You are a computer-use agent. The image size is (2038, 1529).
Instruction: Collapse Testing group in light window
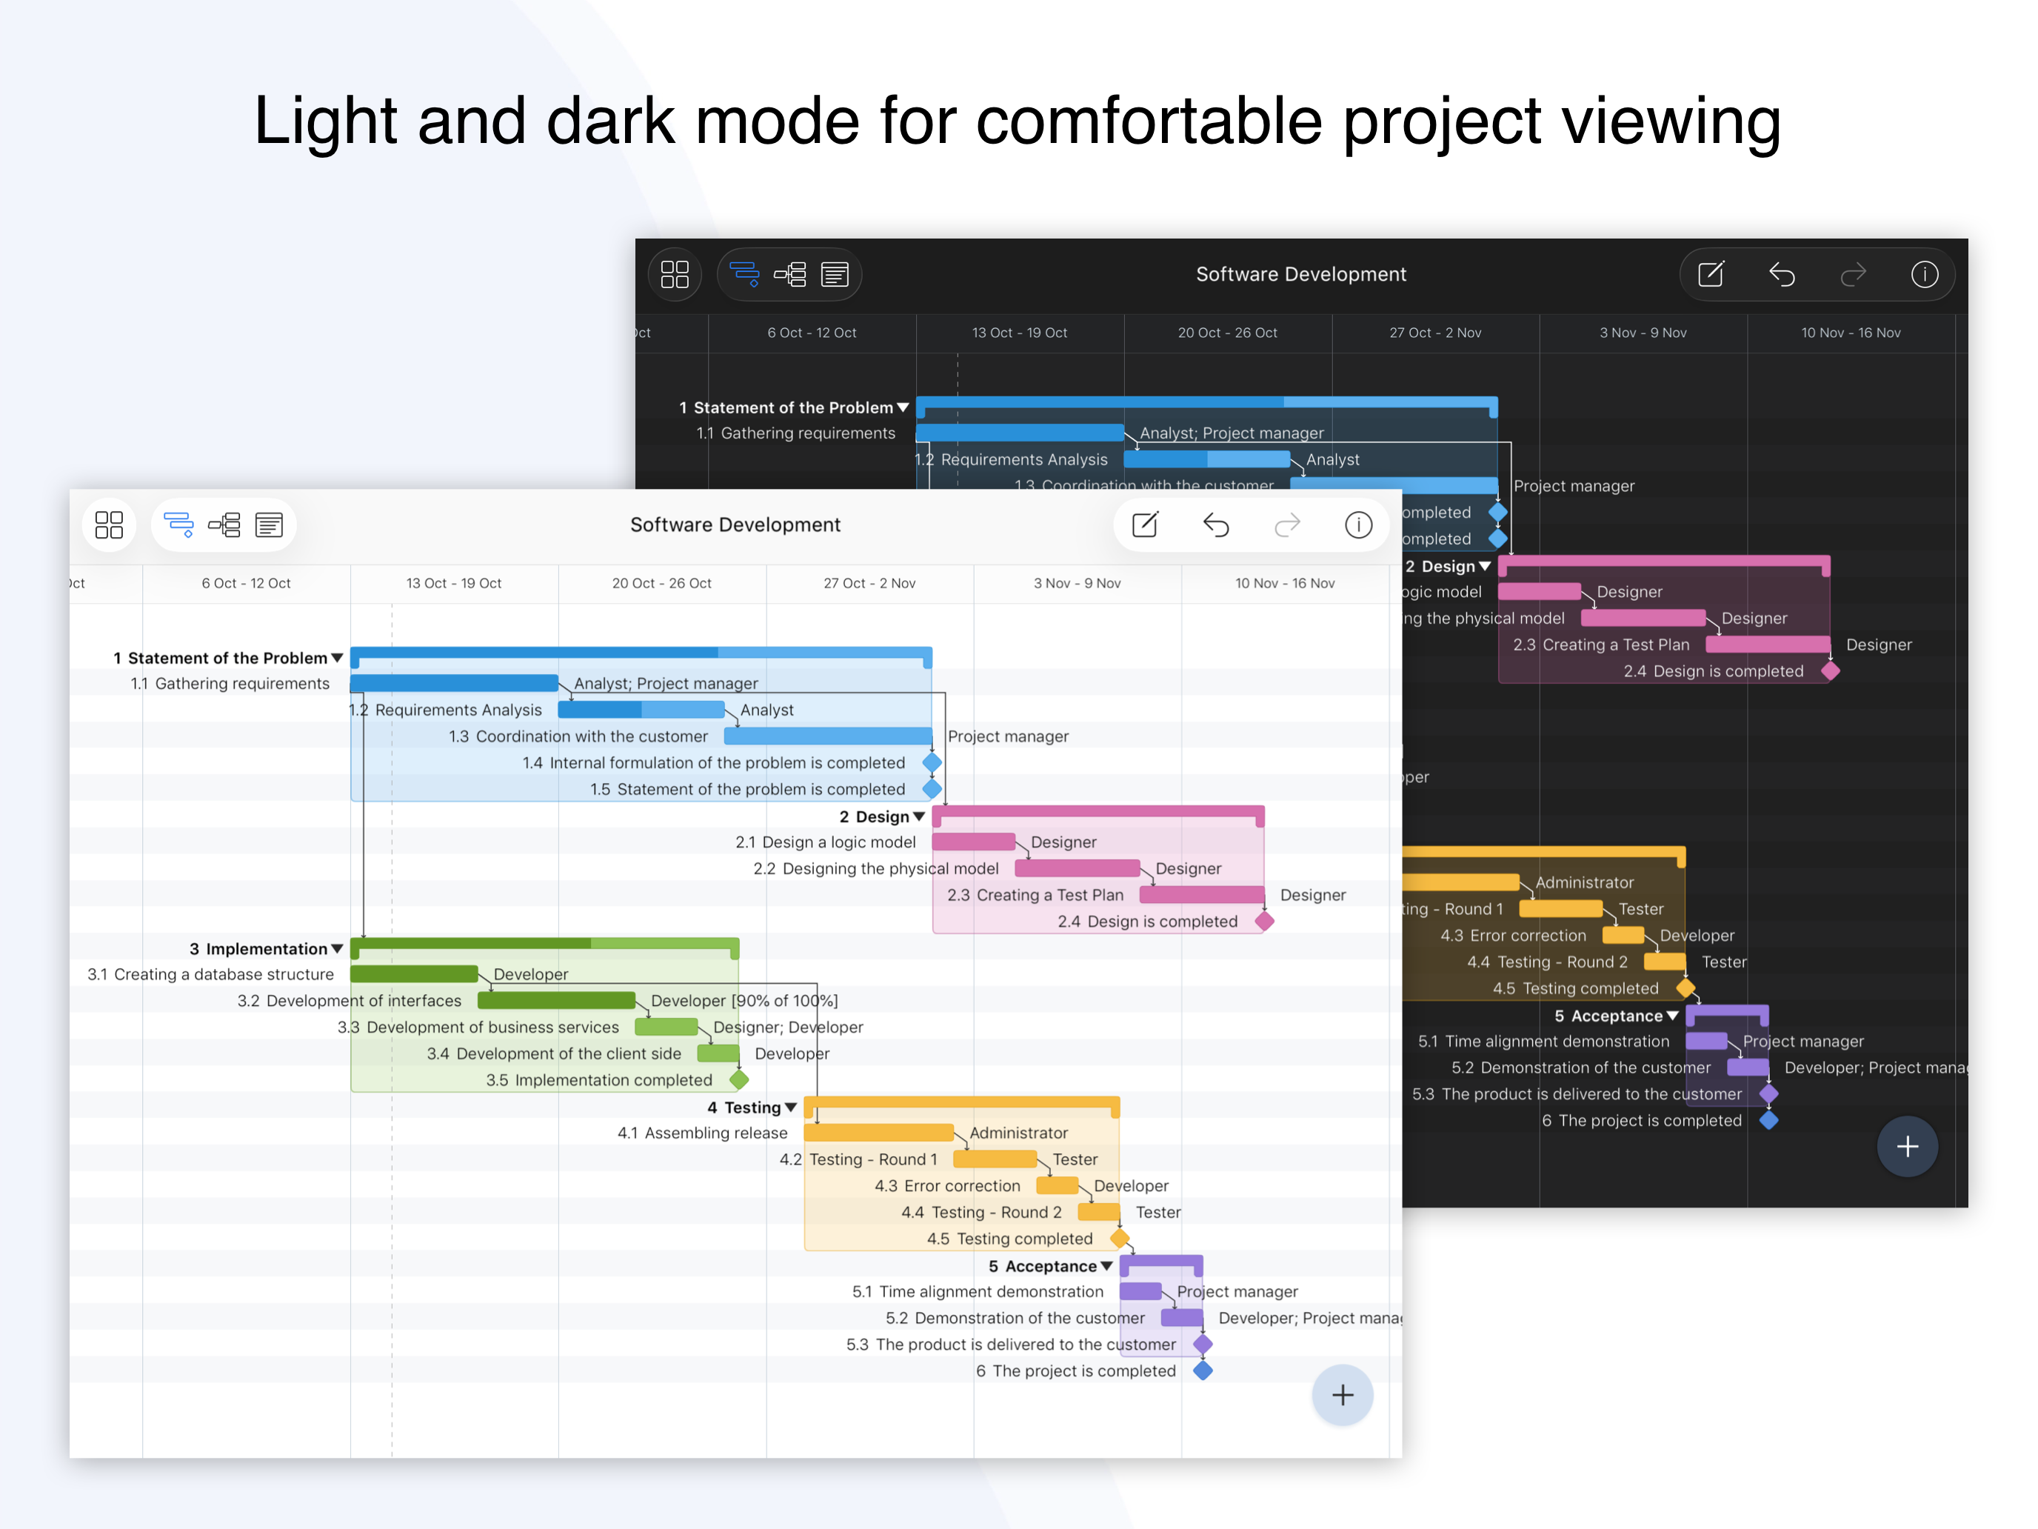(790, 1107)
